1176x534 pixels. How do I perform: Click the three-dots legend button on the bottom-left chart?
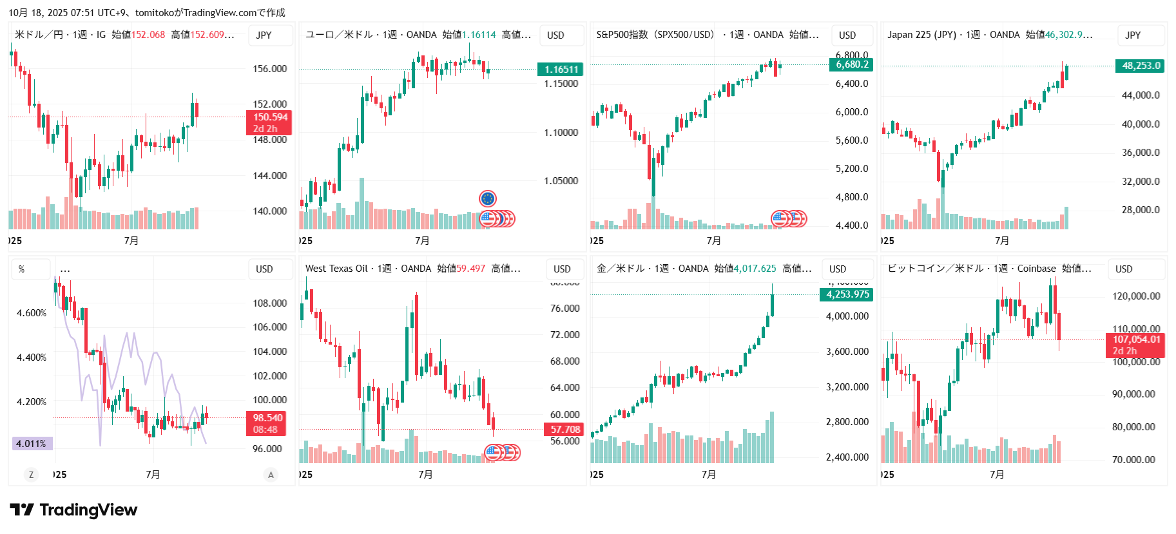point(65,269)
